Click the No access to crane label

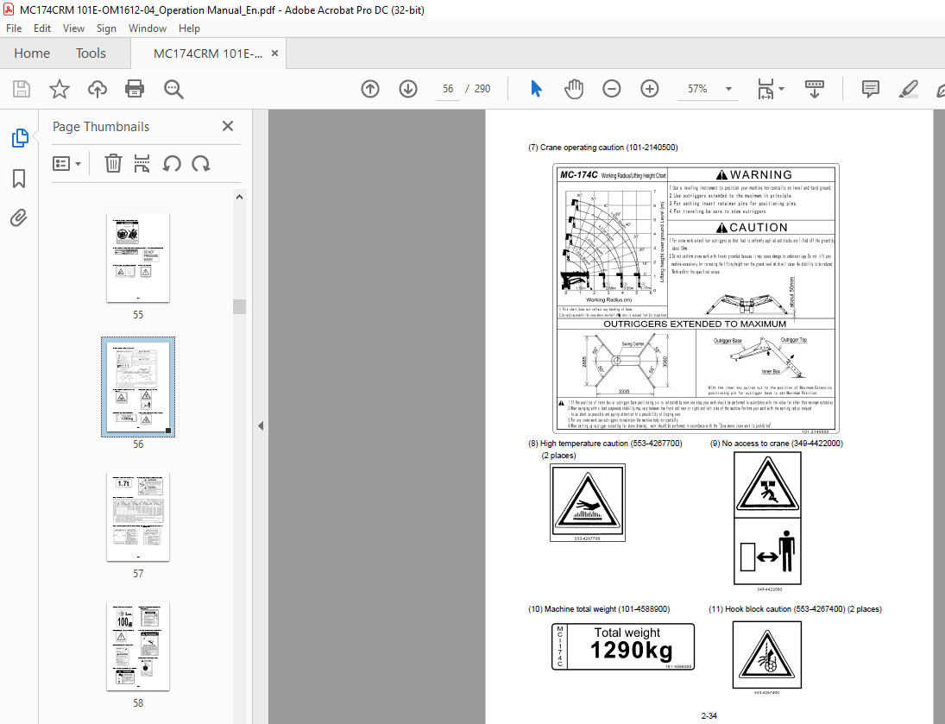click(x=776, y=443)
